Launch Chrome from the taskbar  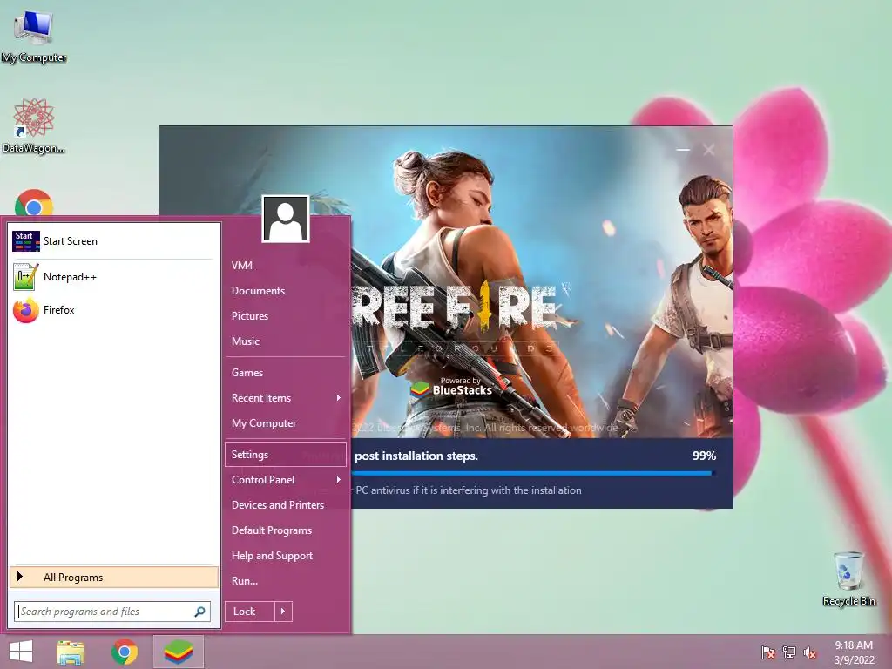125,652
